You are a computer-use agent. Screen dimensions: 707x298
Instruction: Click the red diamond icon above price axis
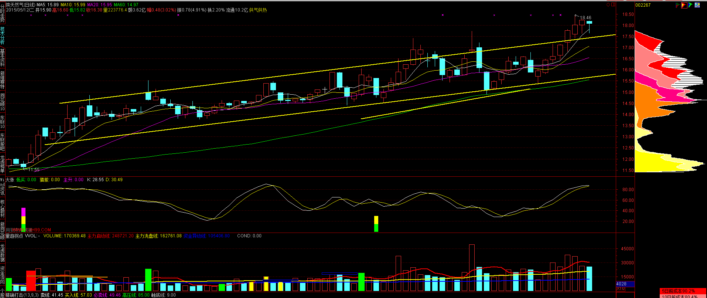pos(608,5)
